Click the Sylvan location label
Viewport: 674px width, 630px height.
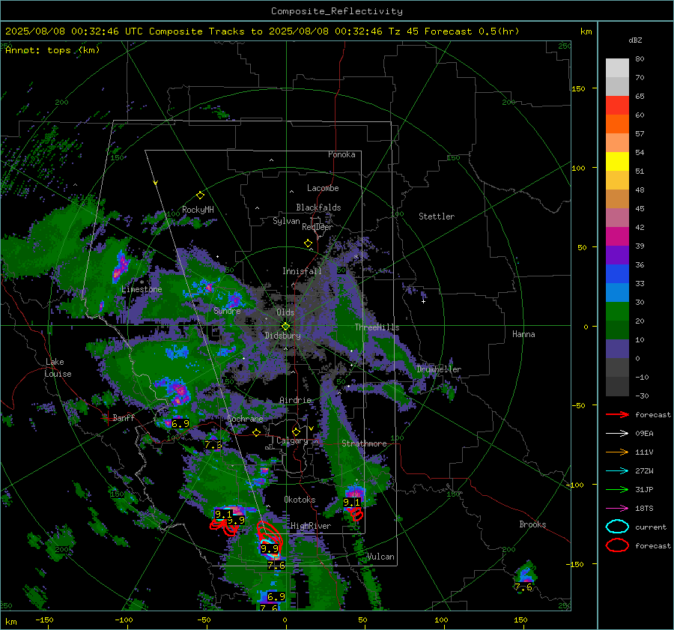(x=286, y=221)
